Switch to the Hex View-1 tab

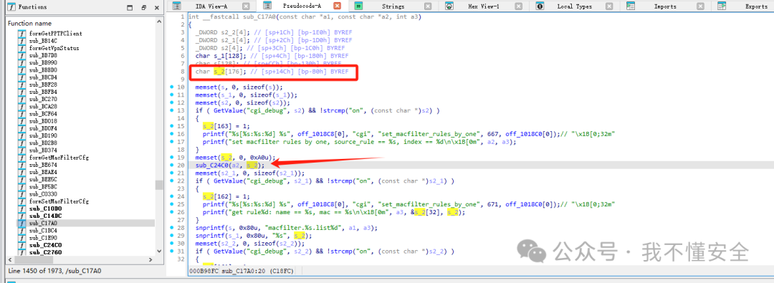pyautogui.click(x=484, y=6)
